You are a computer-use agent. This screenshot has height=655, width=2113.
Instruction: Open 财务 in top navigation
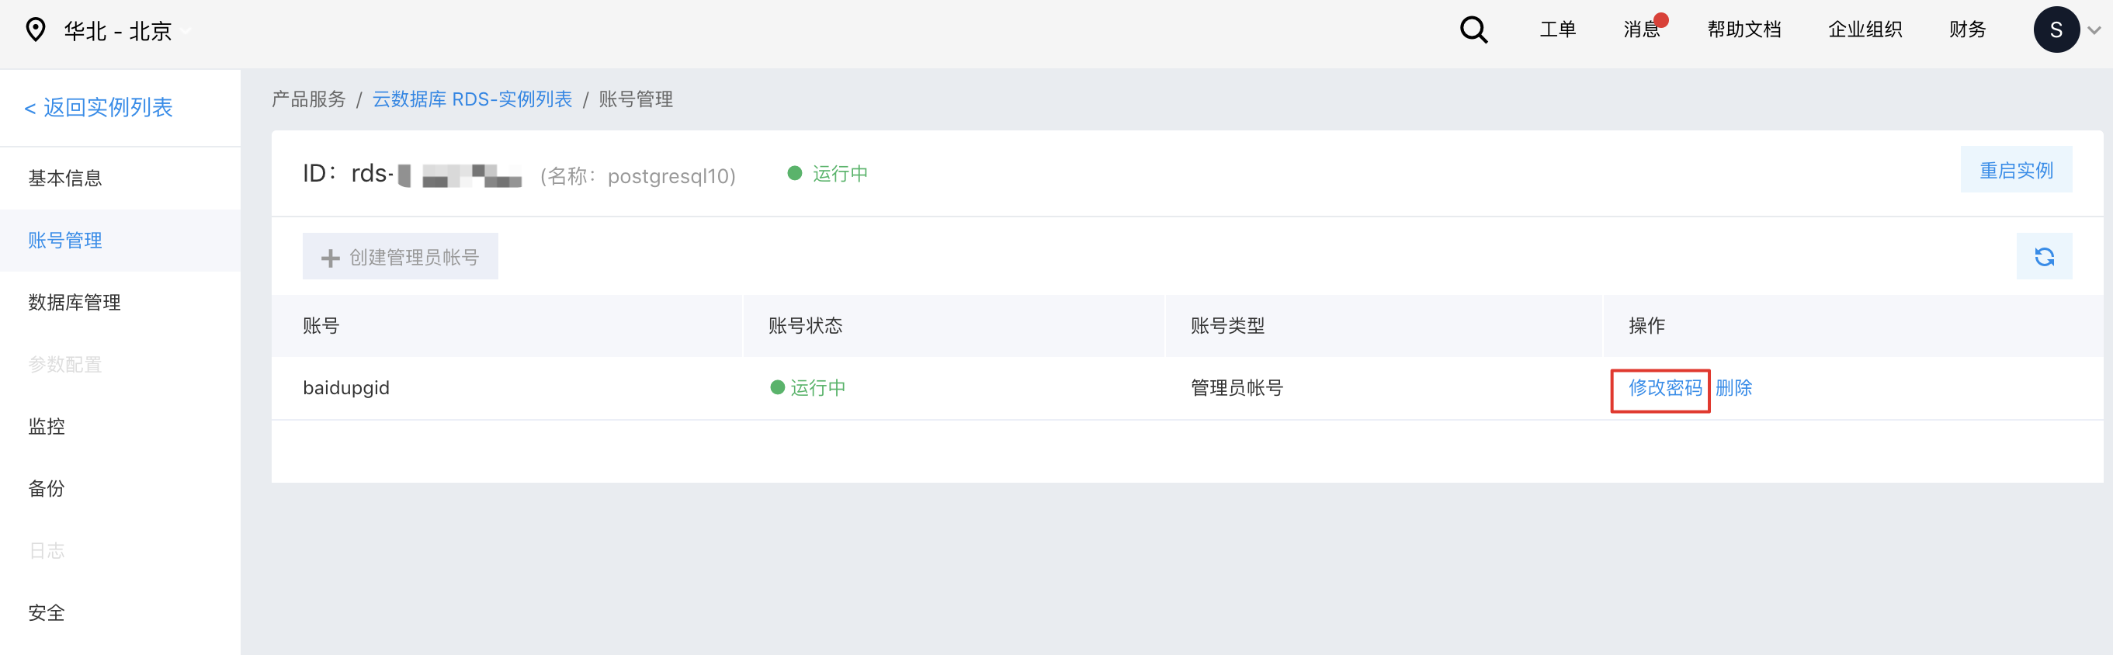(x=1967, y=30)
